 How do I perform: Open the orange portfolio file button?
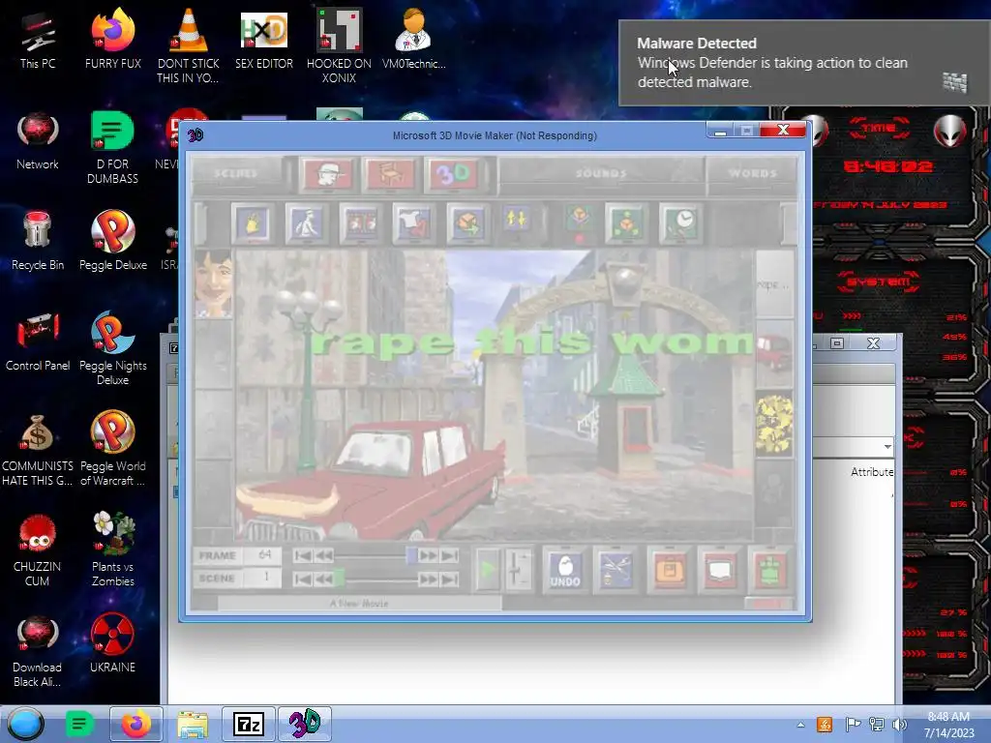670,569
